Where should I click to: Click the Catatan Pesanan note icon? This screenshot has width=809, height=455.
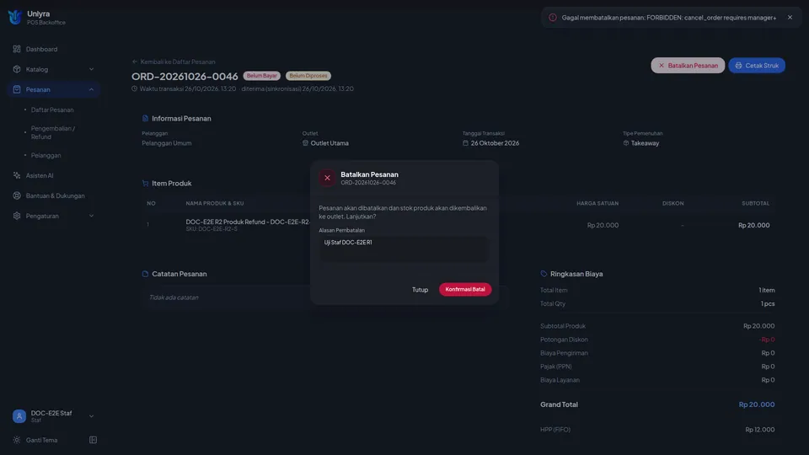pos(145,274)
